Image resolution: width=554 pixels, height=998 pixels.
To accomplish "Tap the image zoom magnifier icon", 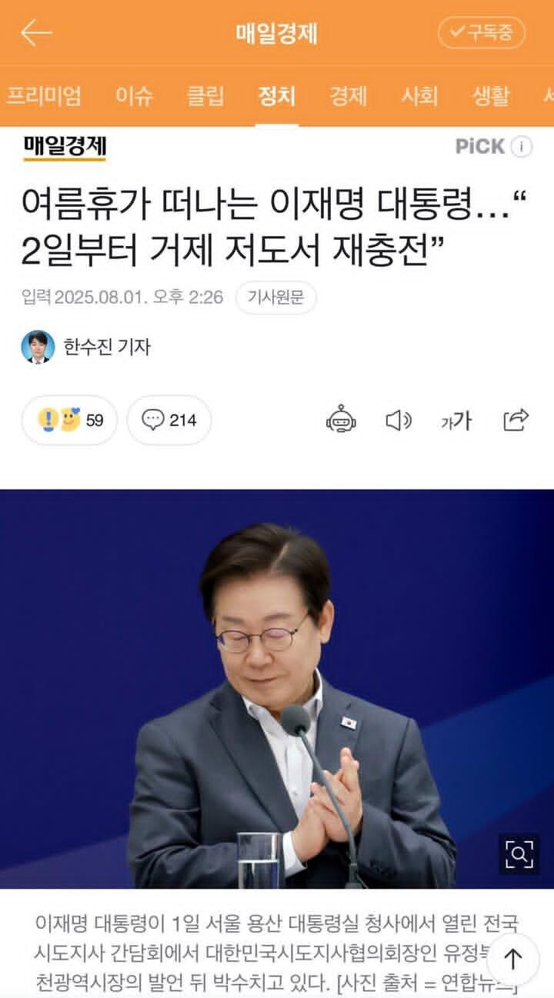I will (519, 853).
